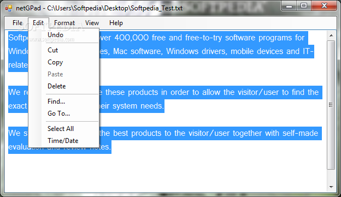Click the word 'visitor/user' in the second paragraph
This screenshot has width=341, height=197.
(258, 92)
